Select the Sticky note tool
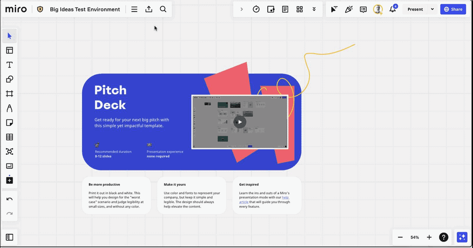The width and height of the screenshot is (473, 248). click(9, 123)
